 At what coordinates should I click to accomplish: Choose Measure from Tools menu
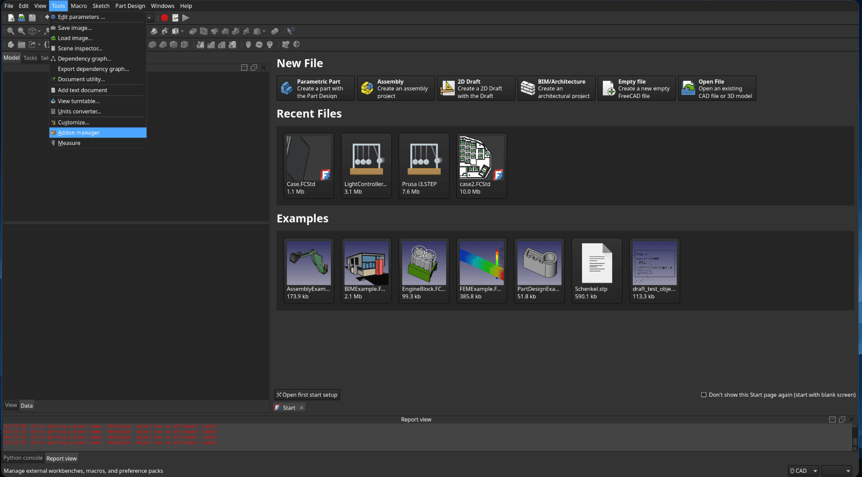tap(98, 143)
